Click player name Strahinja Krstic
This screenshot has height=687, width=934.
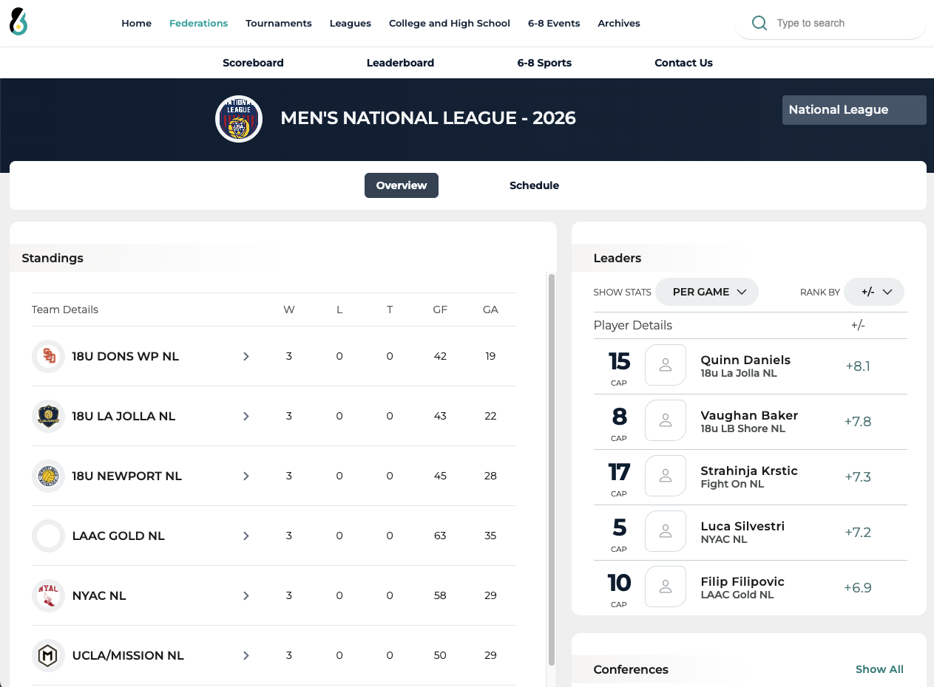pyautogui.click(x=749, y=471)
